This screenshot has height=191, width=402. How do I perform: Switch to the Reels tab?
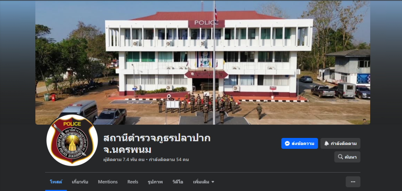coord(133,182)
